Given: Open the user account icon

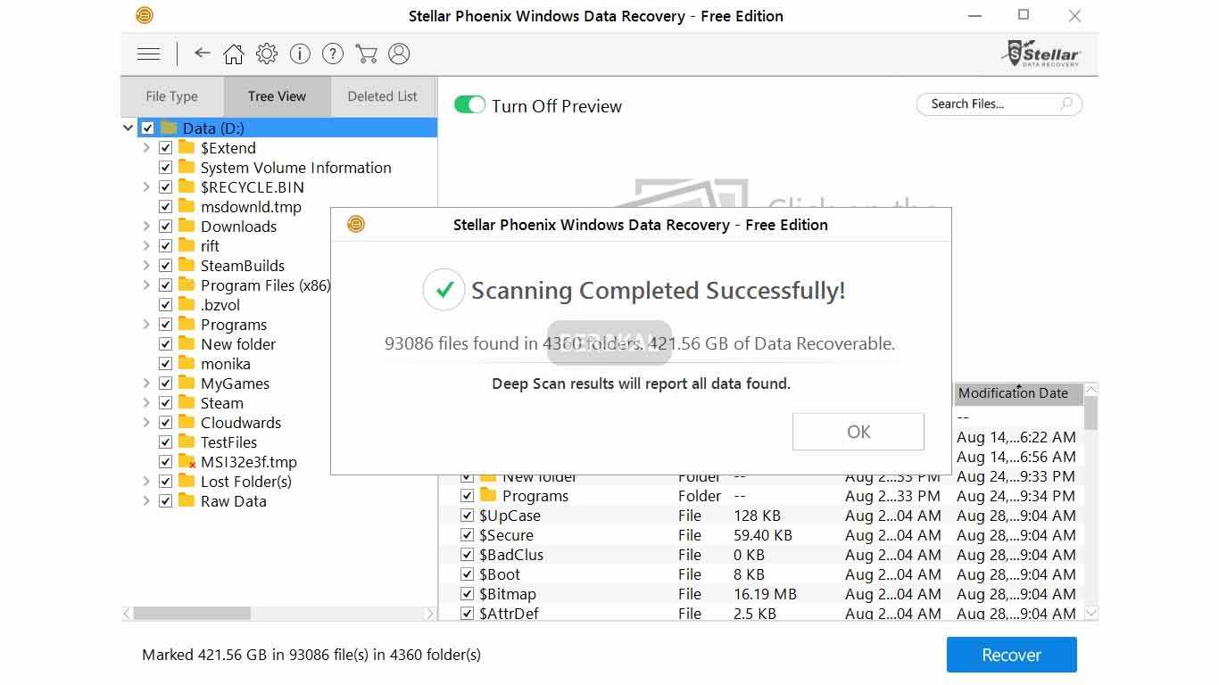Looking at the screenshot, I should [x=399, y=54].
